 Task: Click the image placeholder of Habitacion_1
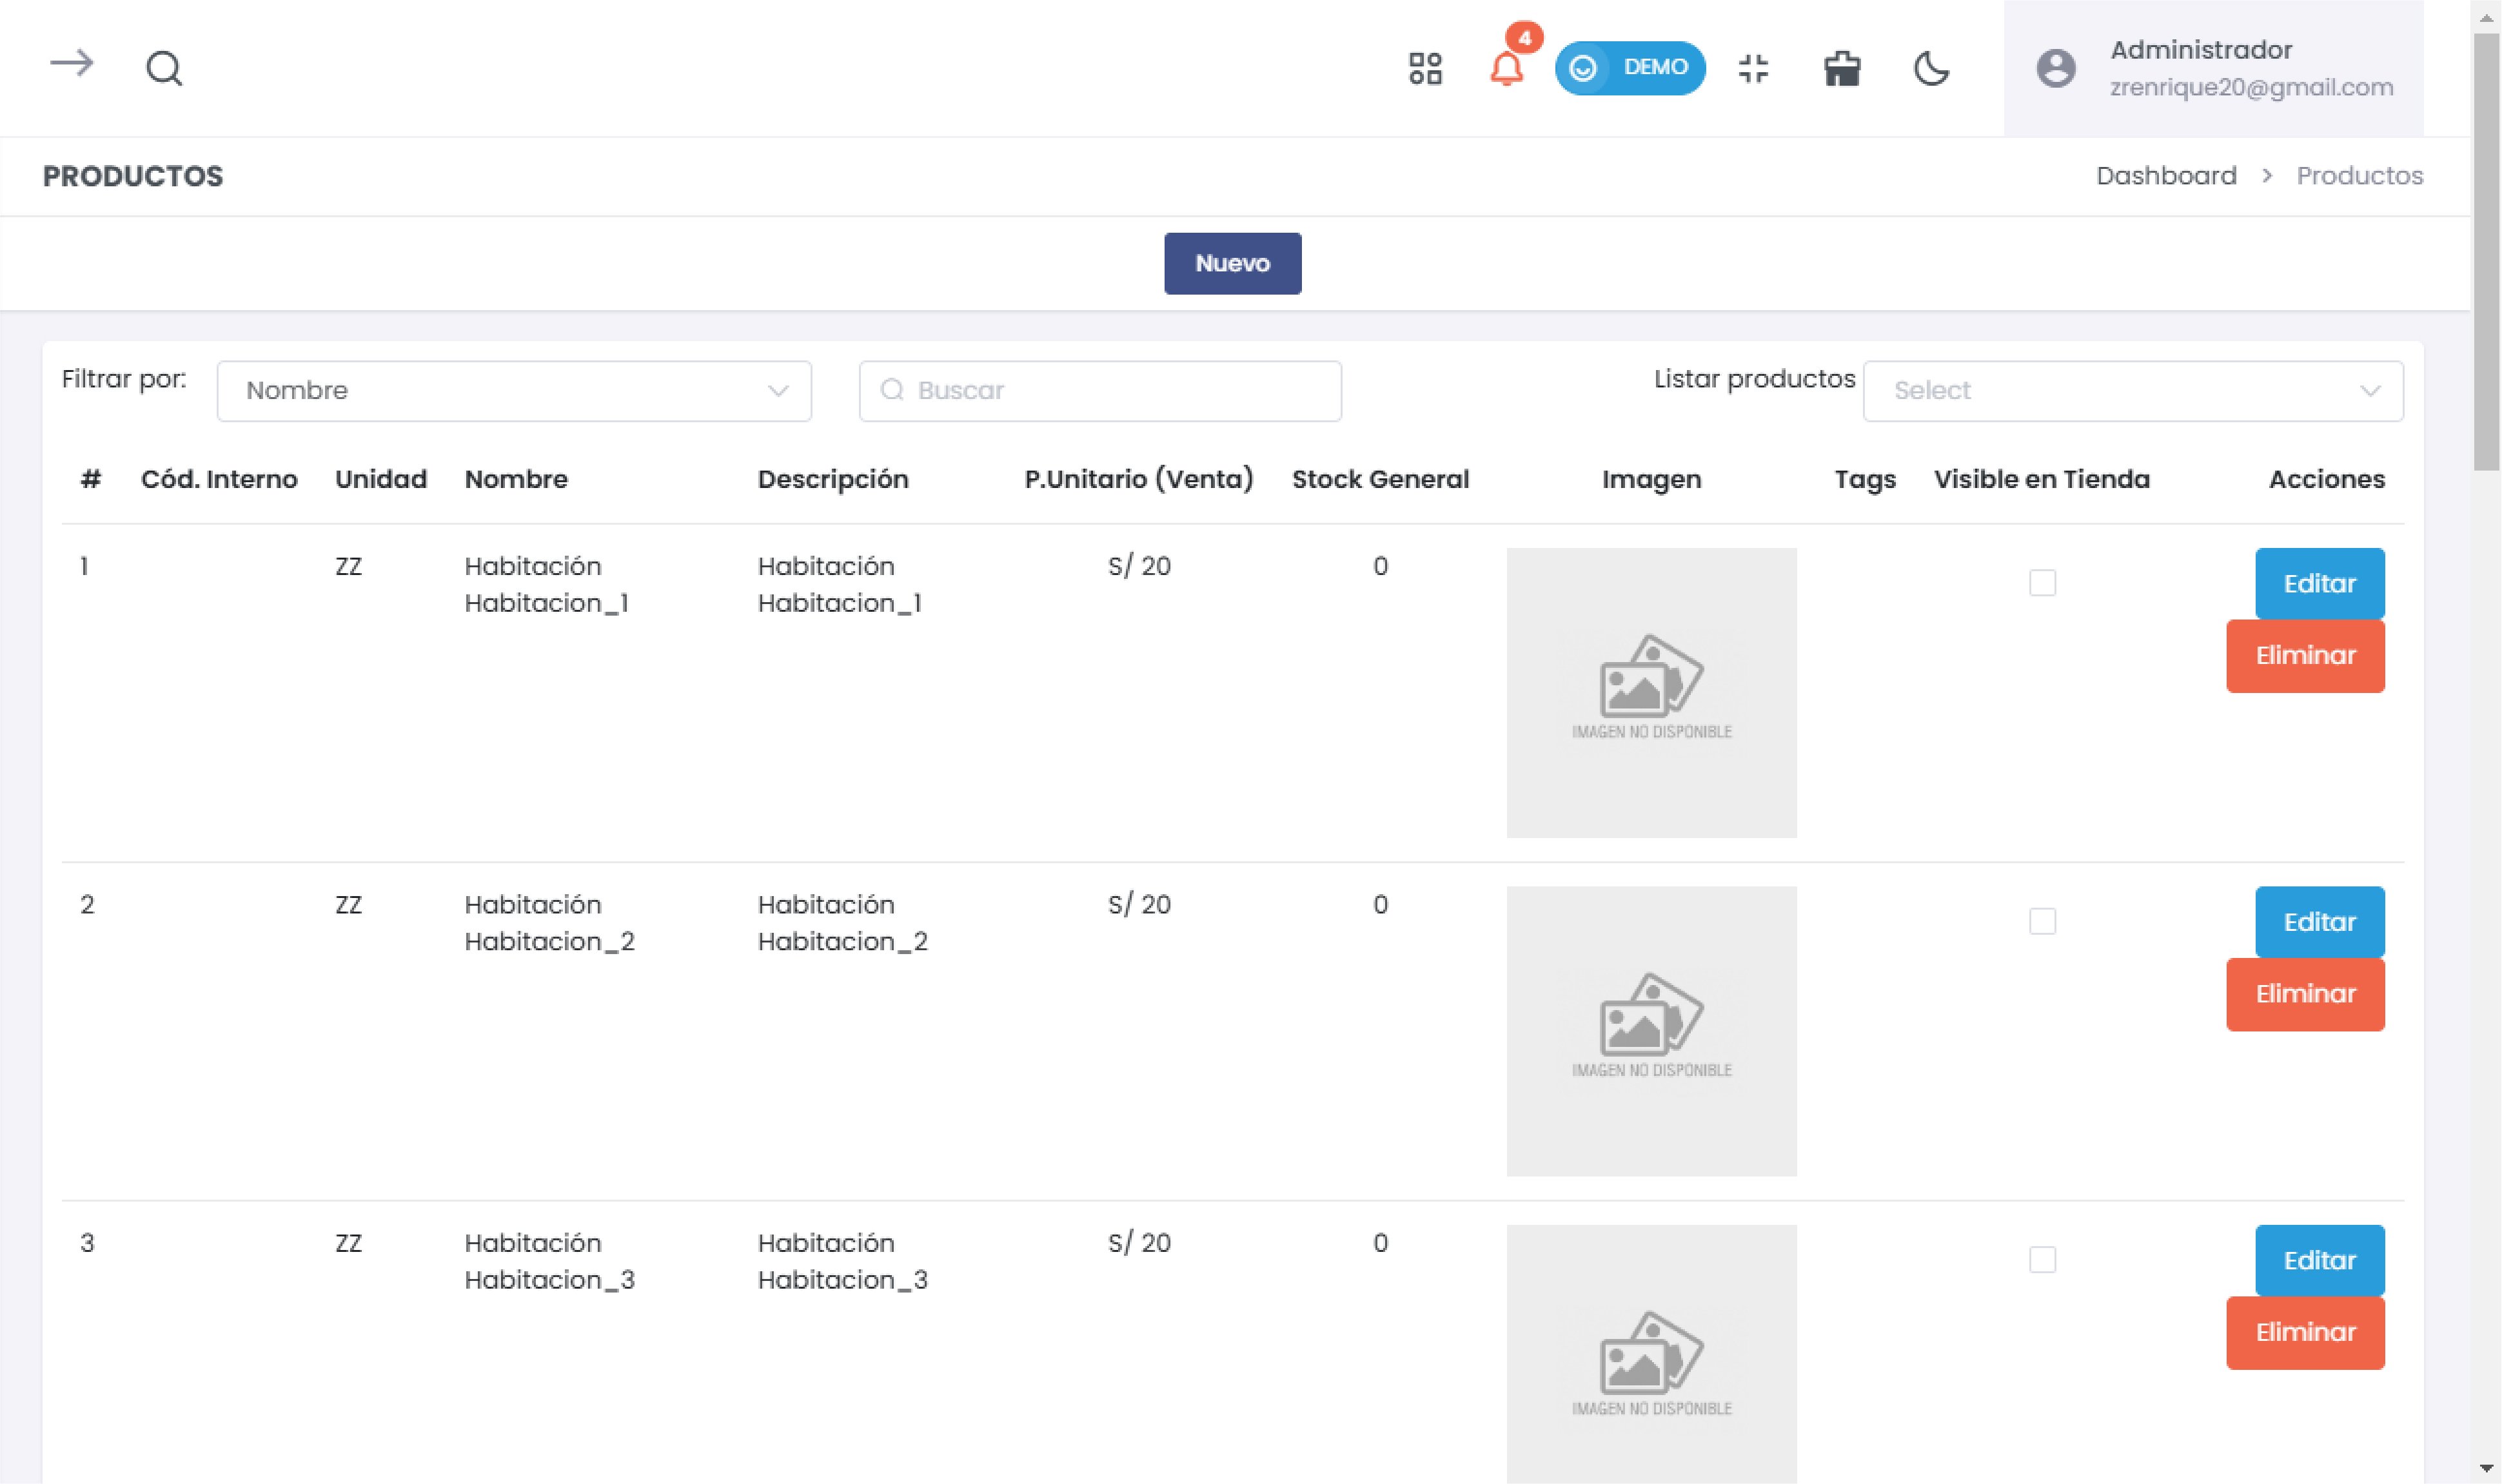coord(1651,692)
